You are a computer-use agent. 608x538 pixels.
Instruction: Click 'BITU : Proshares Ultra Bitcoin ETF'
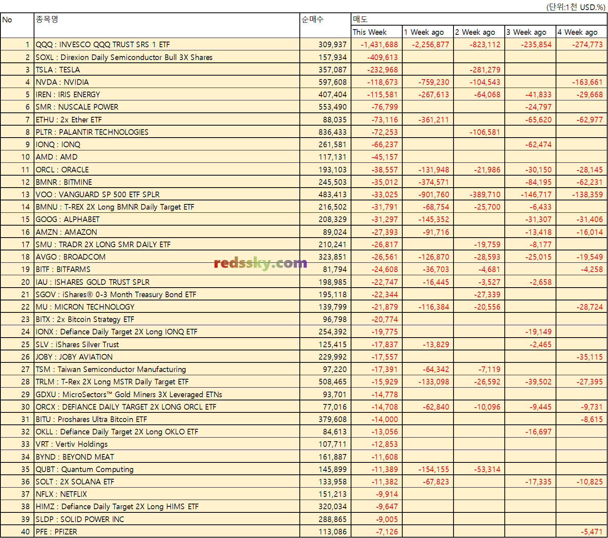point(167,419)
